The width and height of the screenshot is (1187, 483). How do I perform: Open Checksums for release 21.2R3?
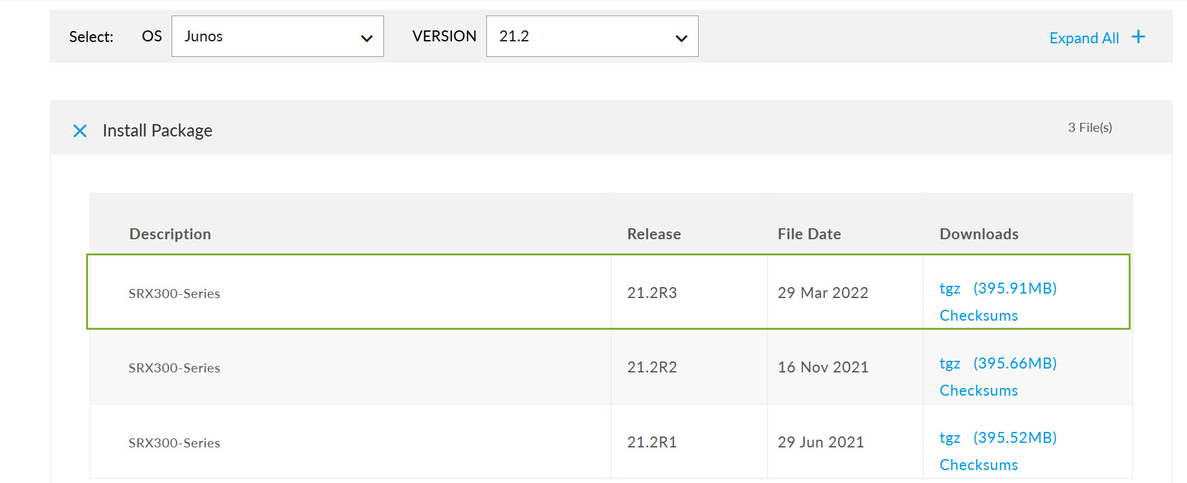click(x=978, y=316)
